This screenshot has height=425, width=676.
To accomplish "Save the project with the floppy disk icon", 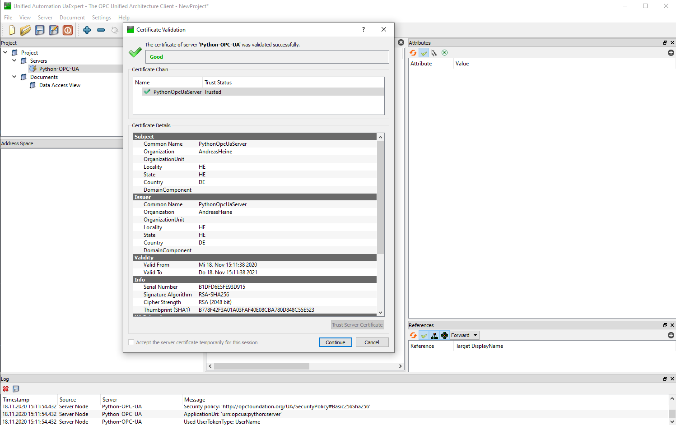I will [x=40, y=30].
